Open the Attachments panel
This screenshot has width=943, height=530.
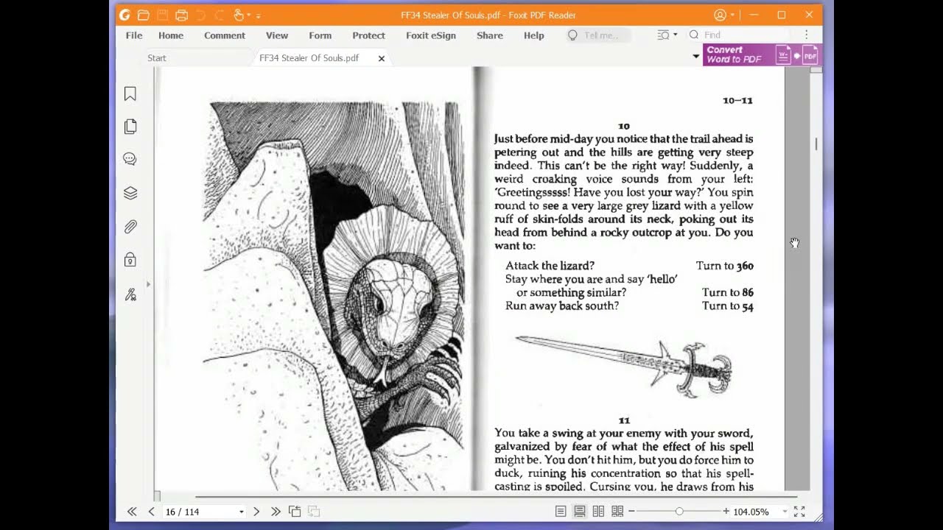(130, 227)
